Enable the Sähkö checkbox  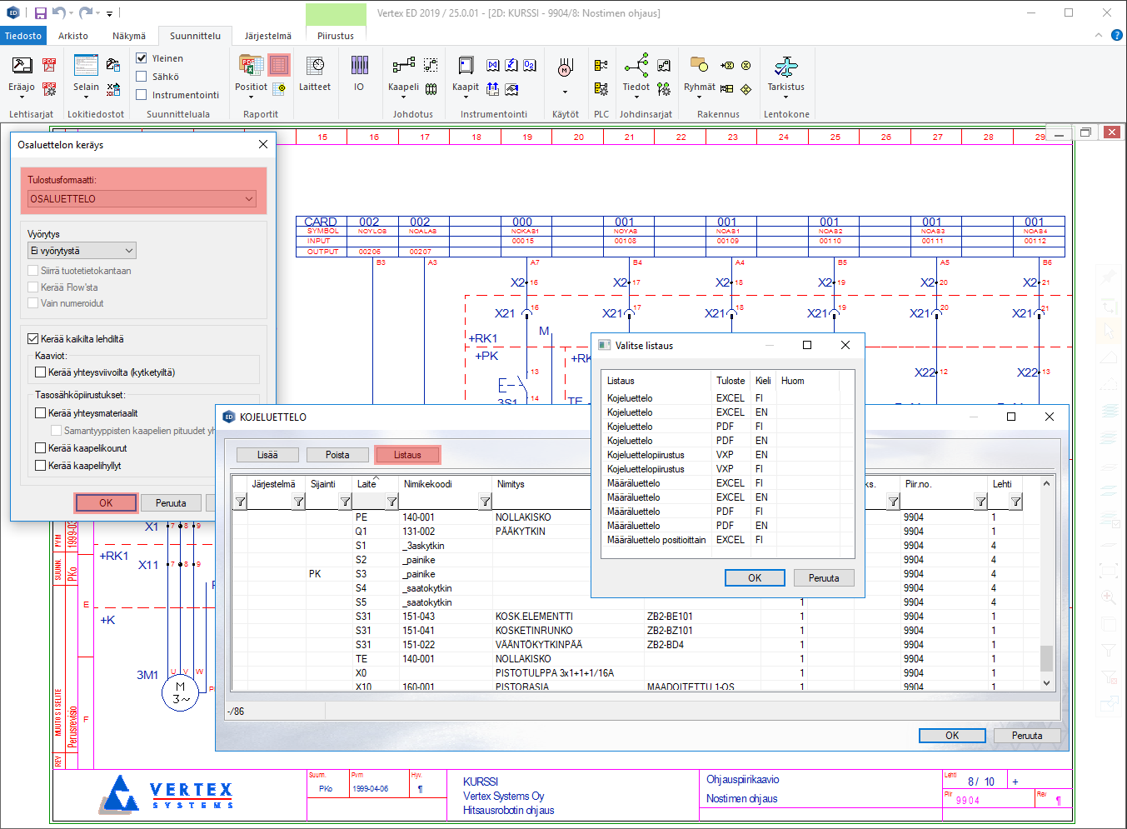[x=142, y=77]
